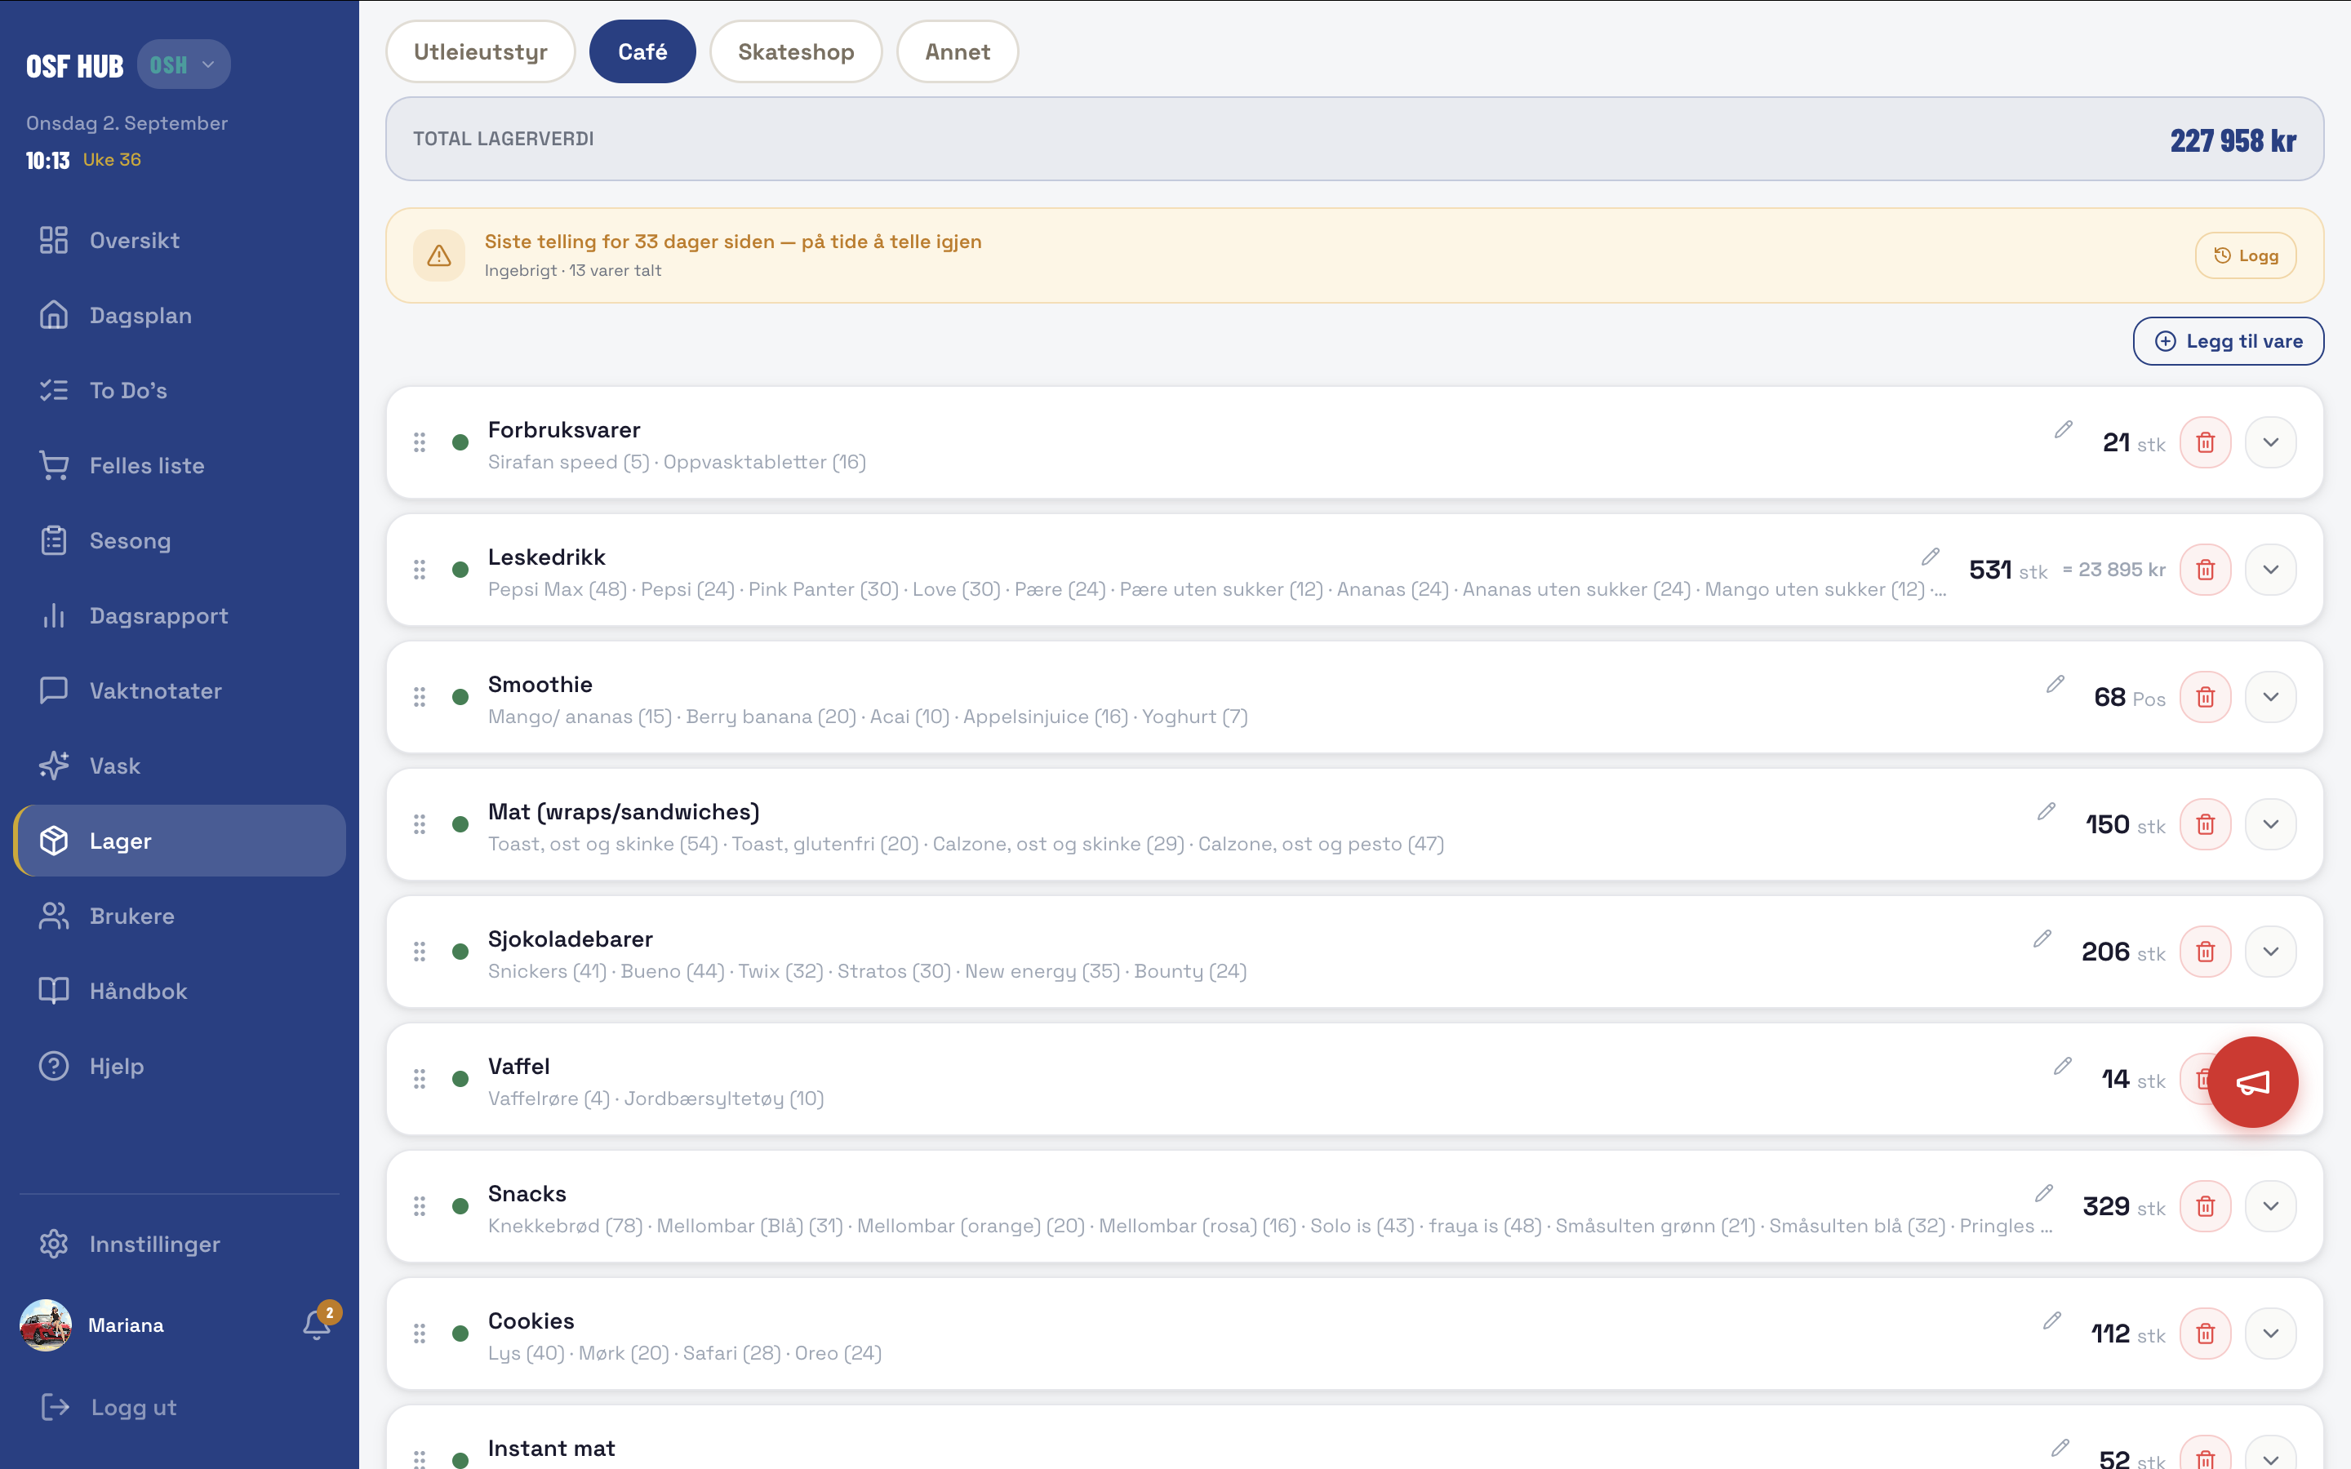The width and height of the screenshot is (2351, 1469).
Task: Edit Mat (wraps/sandwiches) with pencil icon
Action: click(2046, 811)
